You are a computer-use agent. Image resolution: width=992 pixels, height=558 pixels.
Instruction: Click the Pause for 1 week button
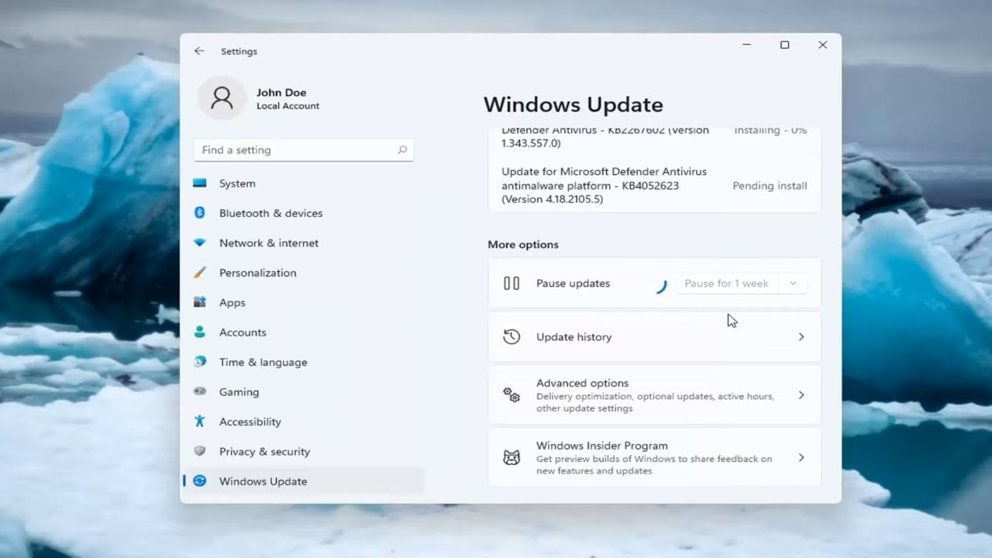click(x=727, y=284)
